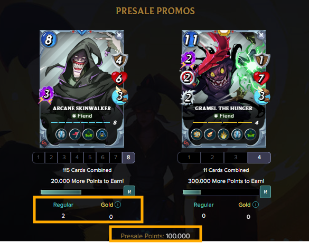The width and height of the screenshot is (309, 243).
Task: Select level 2 for Gramel the Hunger
Action: coord(212,158)
